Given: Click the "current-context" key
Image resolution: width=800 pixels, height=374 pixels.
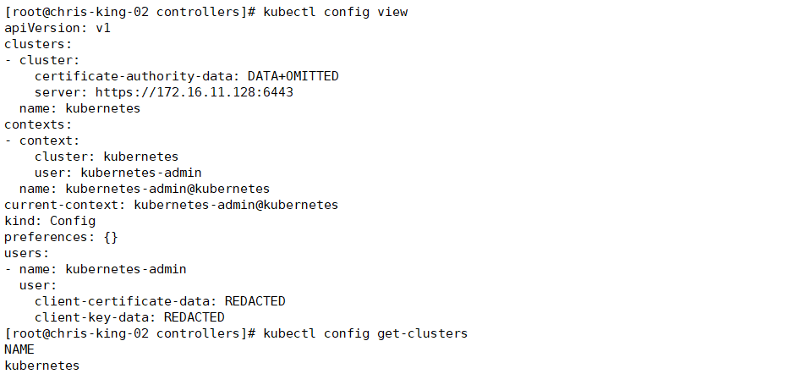Looking at the screenshot, I should tap(65, 205).
